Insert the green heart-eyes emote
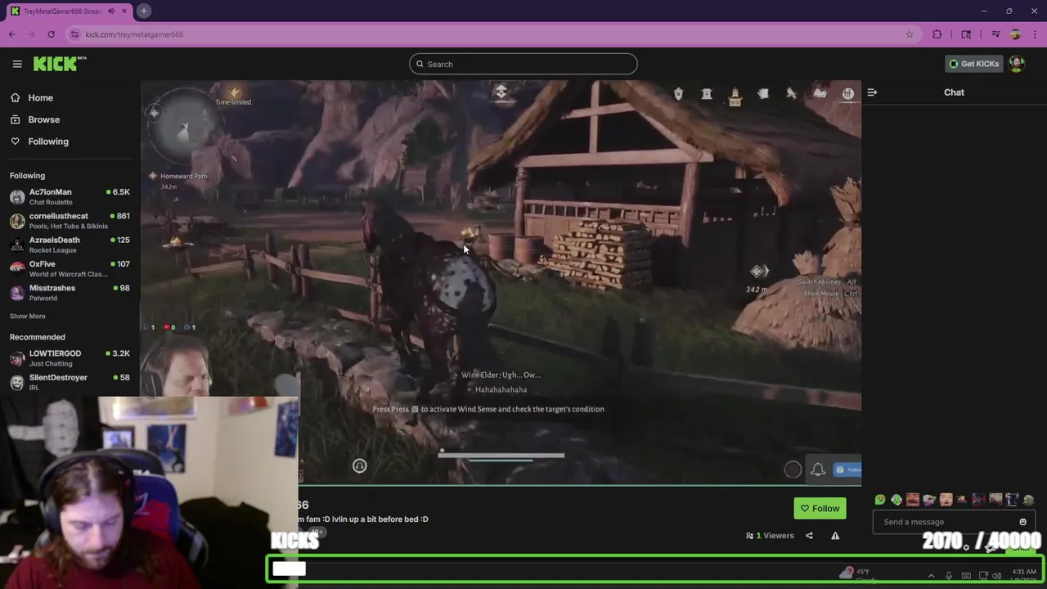 tap(880, 500)
